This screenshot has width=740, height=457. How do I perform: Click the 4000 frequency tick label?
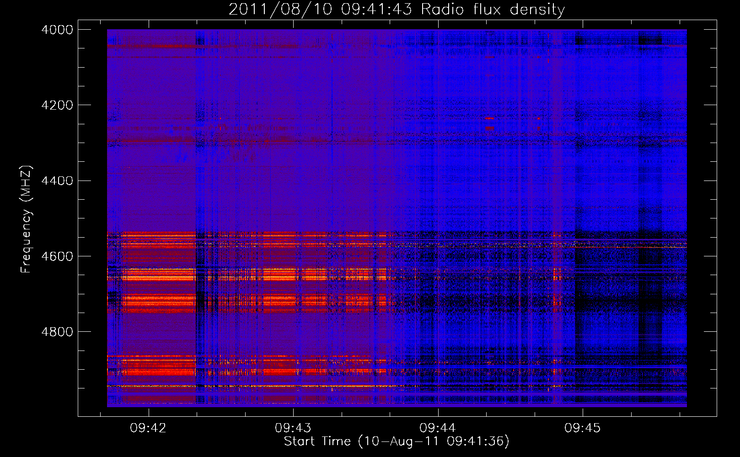point(57,30)
